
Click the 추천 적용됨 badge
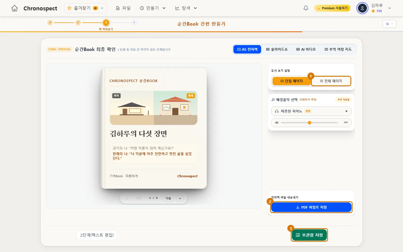click(x=343, y=100)
